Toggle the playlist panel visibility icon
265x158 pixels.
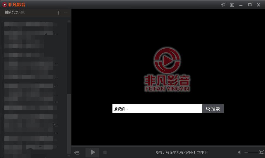click(77, 152)
